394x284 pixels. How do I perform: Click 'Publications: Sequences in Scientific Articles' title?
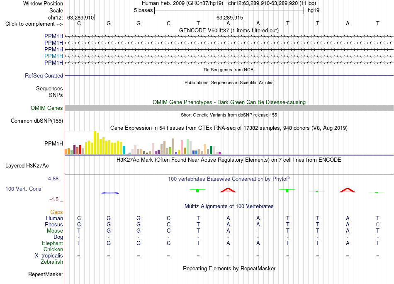(x=229, y=83)
